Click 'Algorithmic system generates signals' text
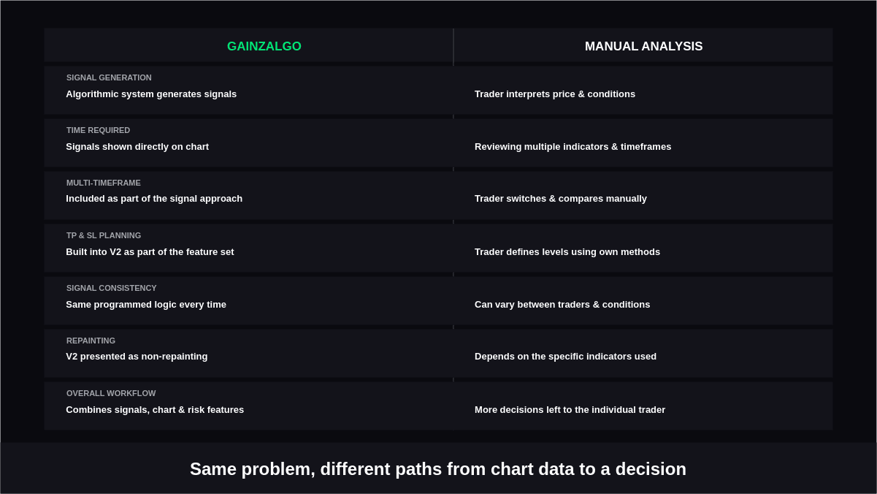Image resolution: width=877 pixels, height=494 pixels. click(151, 94)
